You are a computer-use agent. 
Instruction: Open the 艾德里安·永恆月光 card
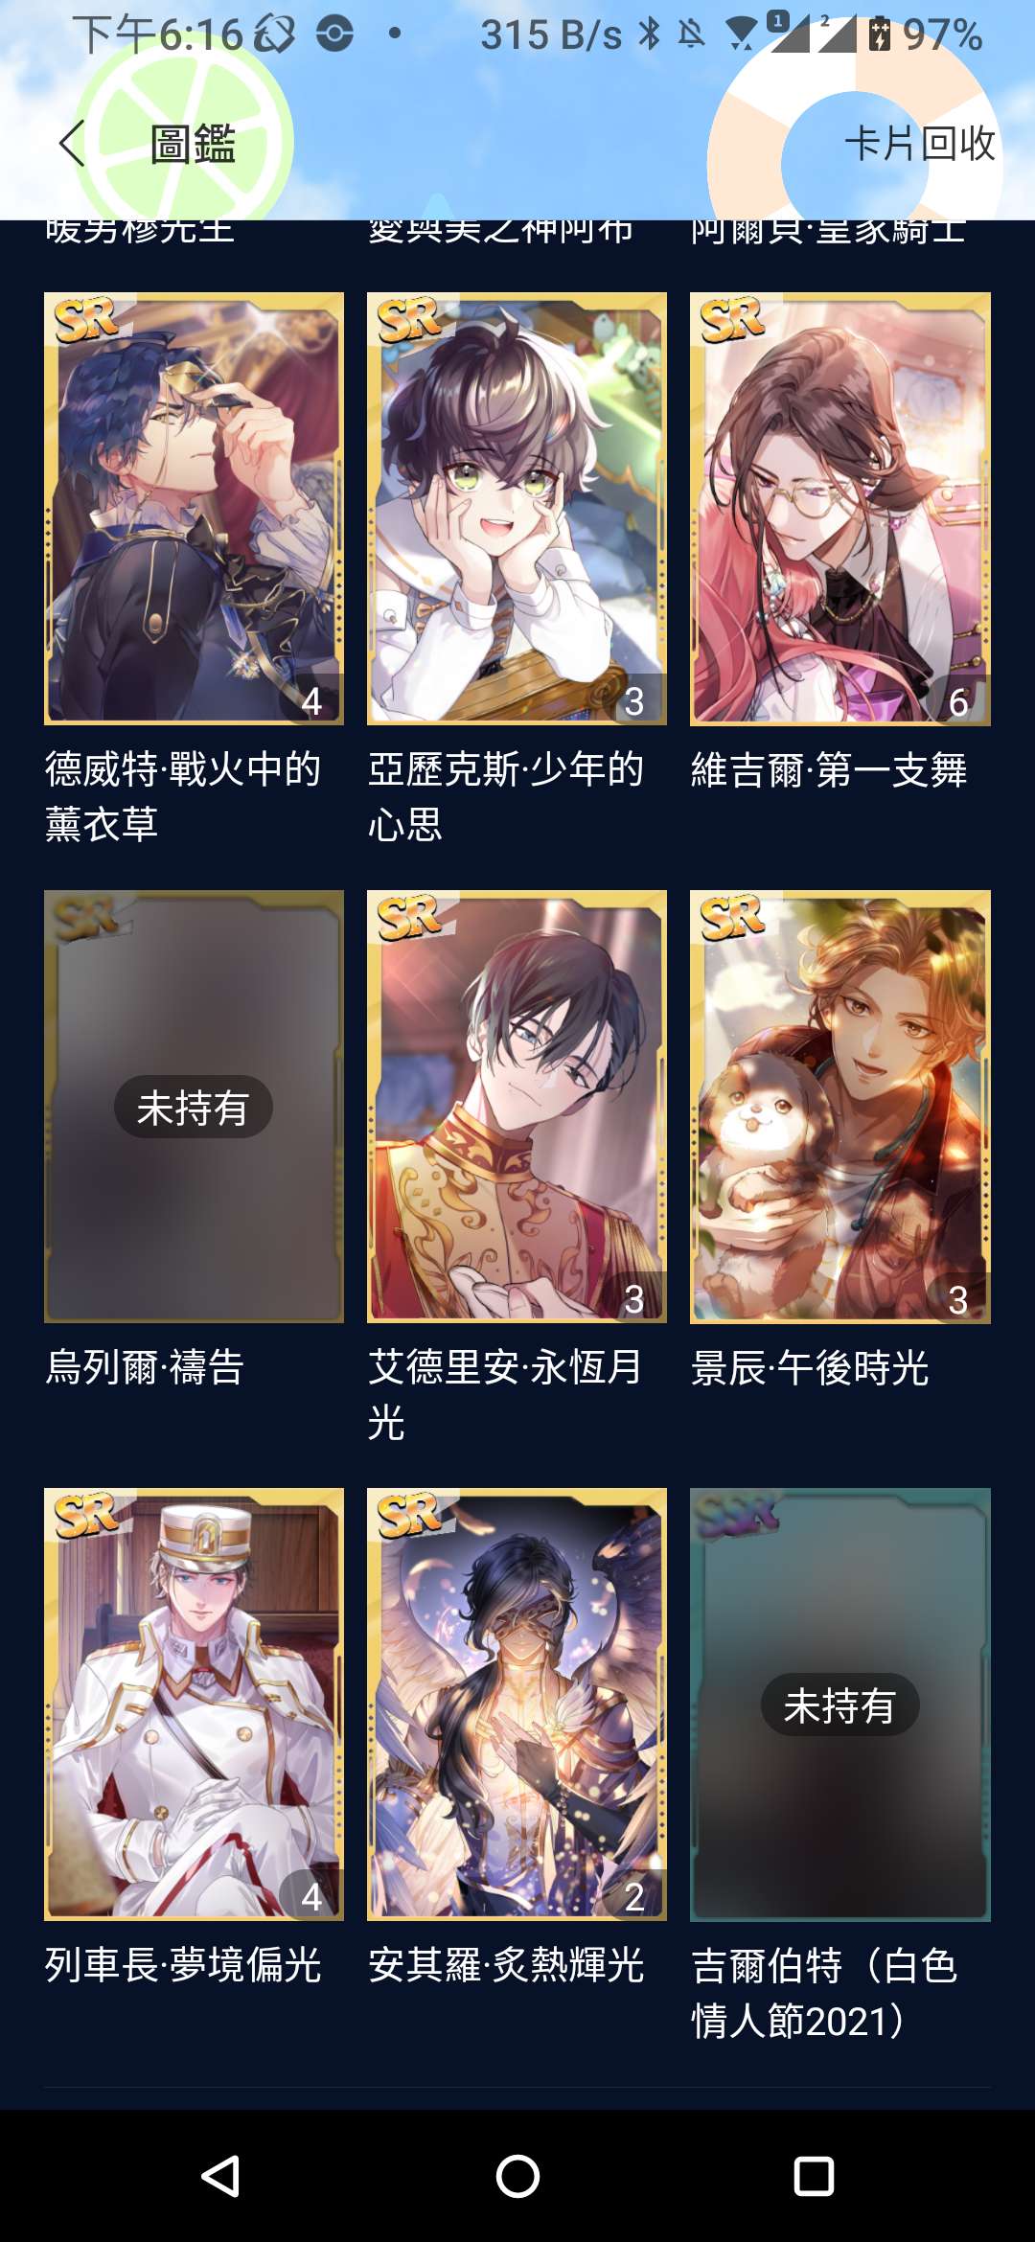point(517,1107)
